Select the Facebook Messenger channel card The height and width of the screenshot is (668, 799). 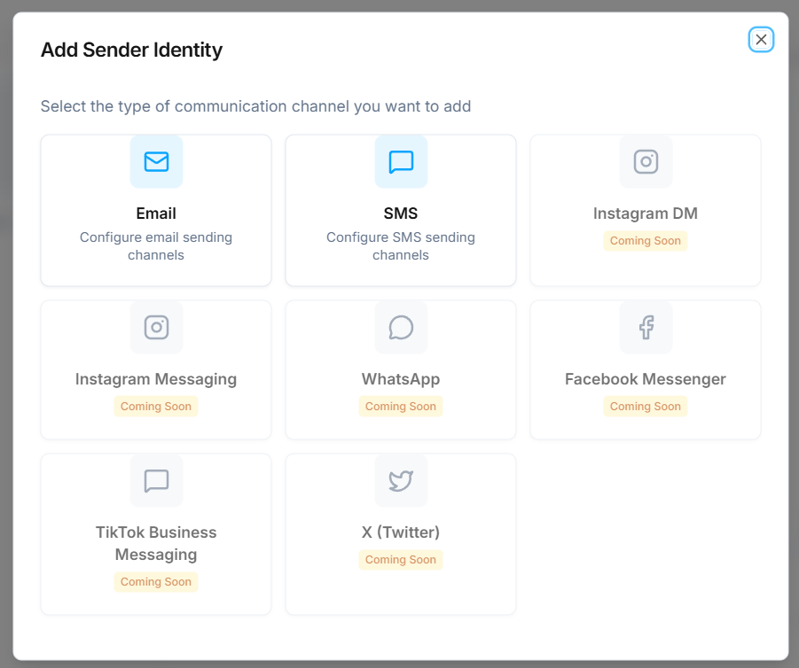click(645, 369)
